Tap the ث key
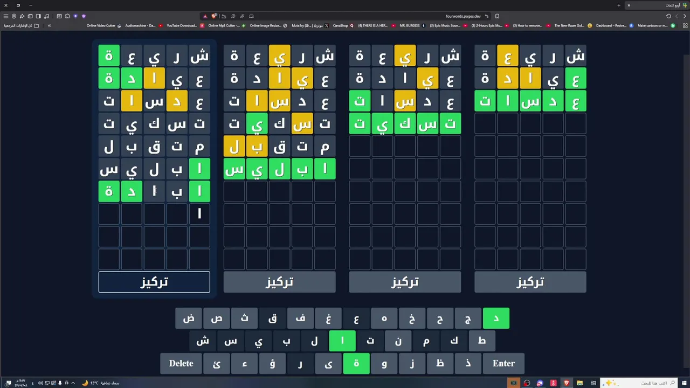This screenshot has height=388, width=690. 244,318
